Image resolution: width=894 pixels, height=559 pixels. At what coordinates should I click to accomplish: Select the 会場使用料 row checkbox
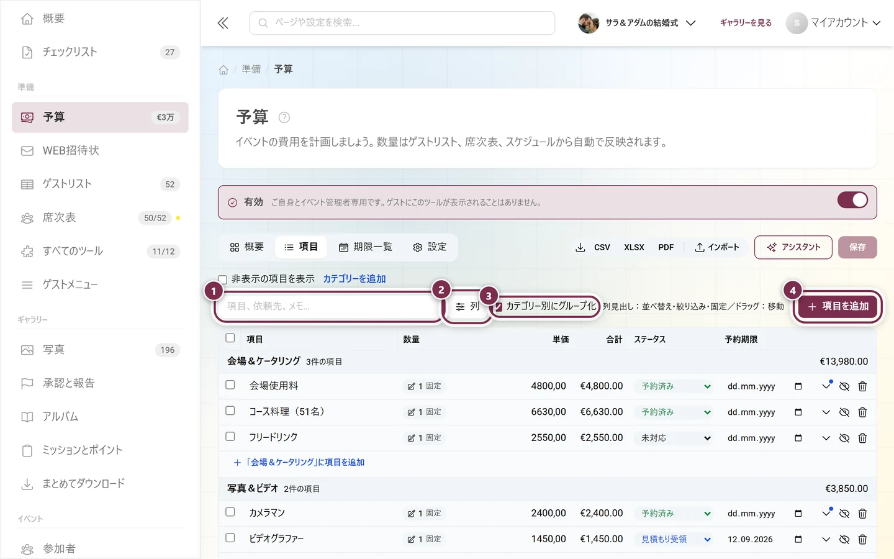(x=230, y=385)
